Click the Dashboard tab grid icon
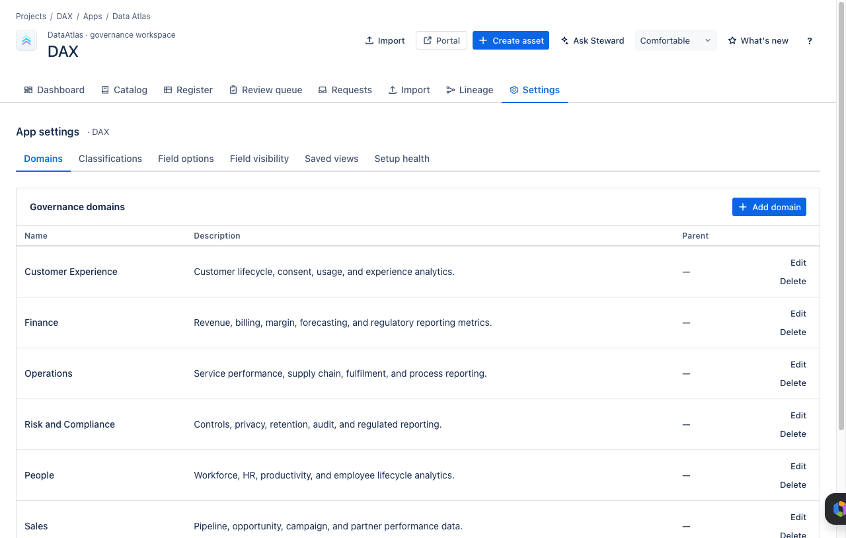The width and height of the screenshot is (846, 538). (x=28, y=90)
